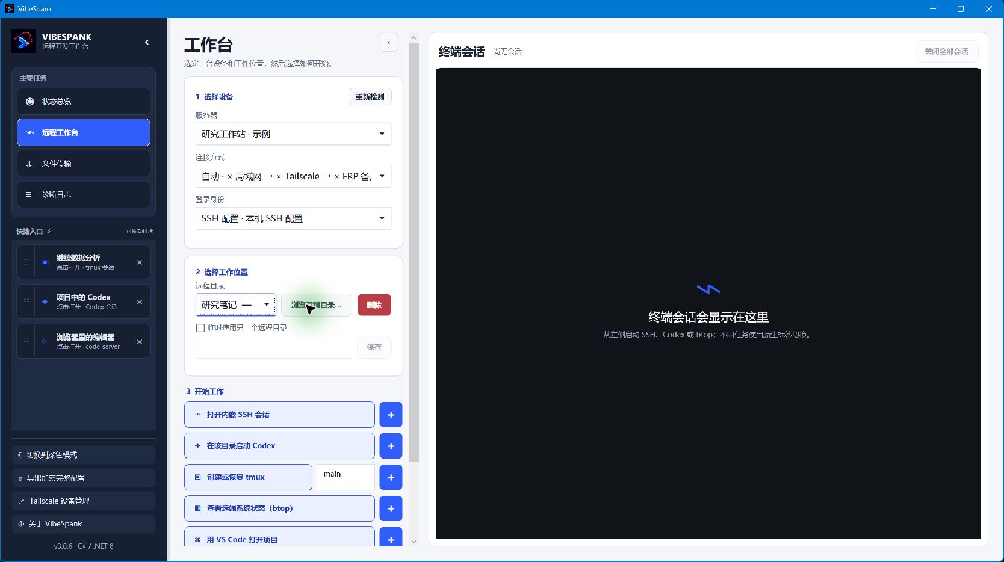The width and height of the screenshot is (1004, 562).
Task: Open 状态总览 status overview
Action: point(84,102)
